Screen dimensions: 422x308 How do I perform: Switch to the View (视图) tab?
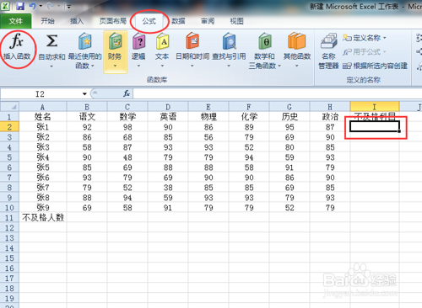pyautogui.click(x=237, y=21)
